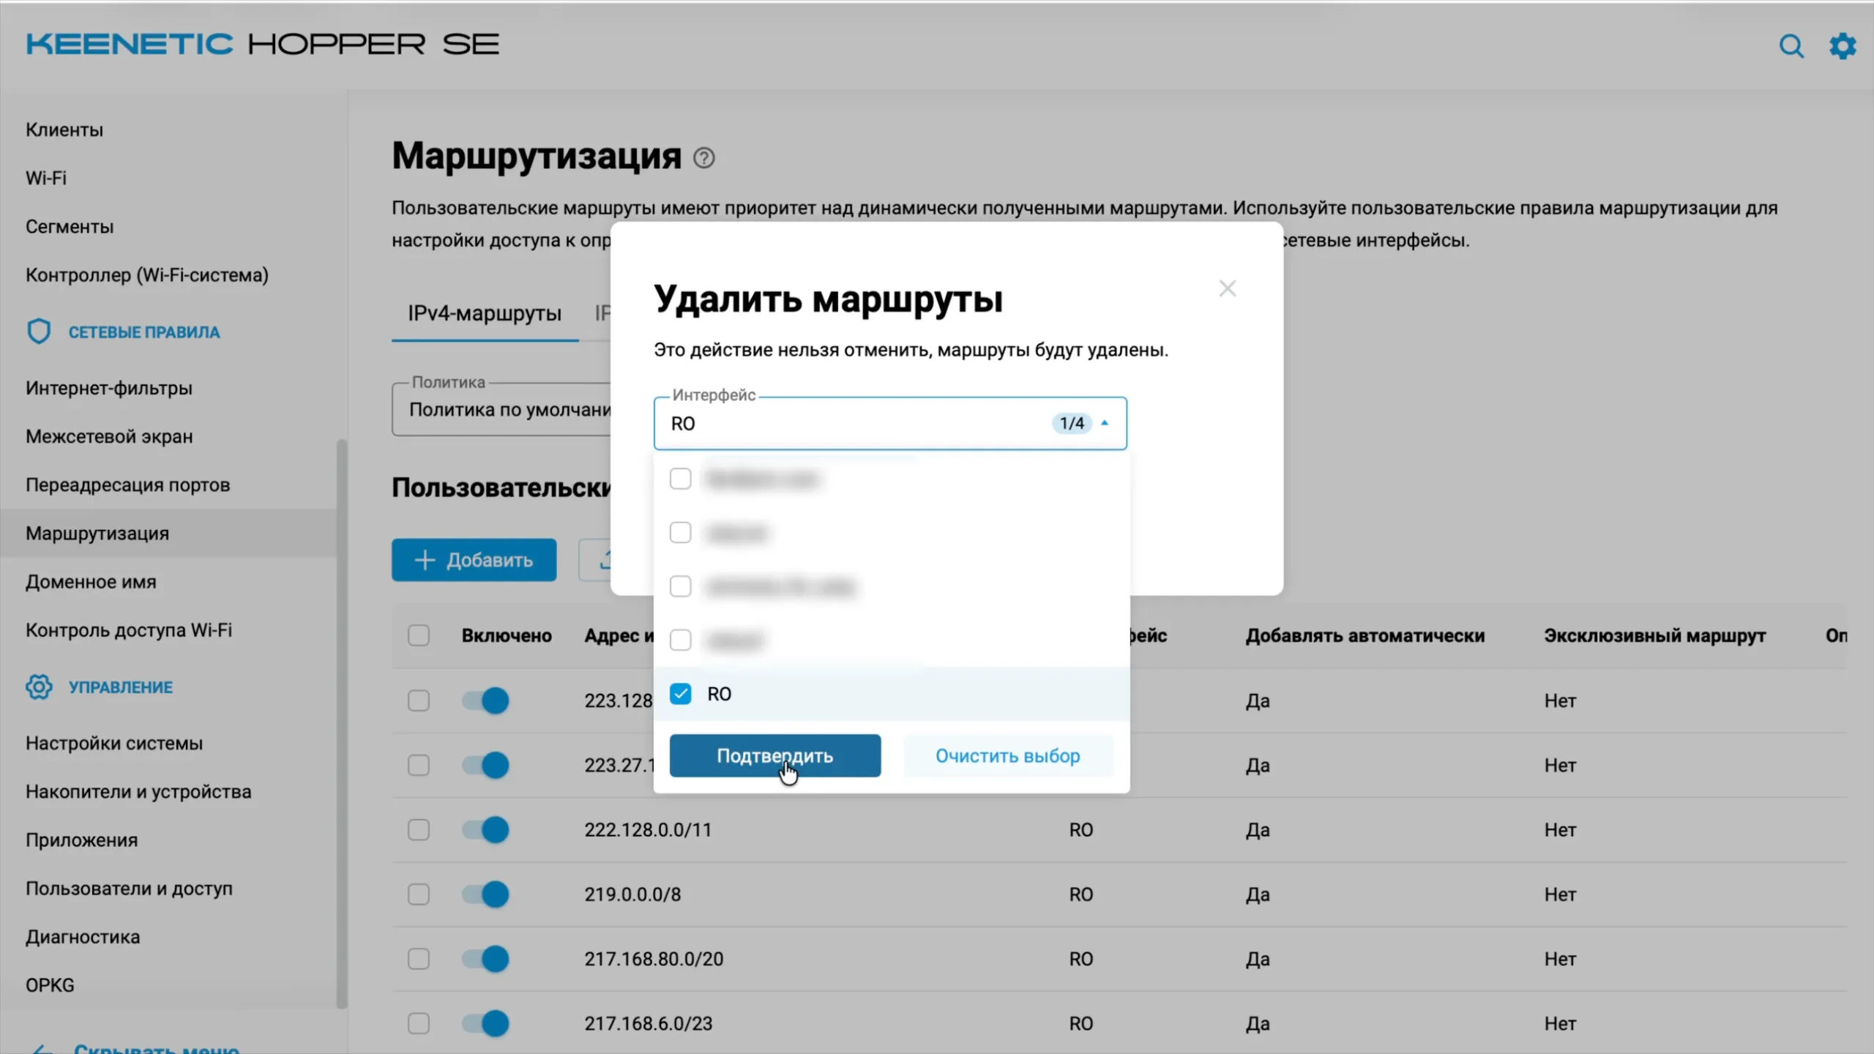Check the fourth blurred interface checkbox
Image resolution: width=1874 pixels, height=1054 pixels.
pyautogui.click(x=680, y=640)
